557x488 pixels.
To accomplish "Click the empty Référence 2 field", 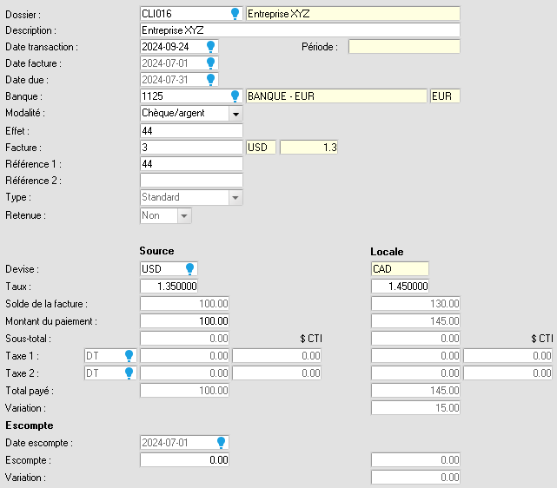I will [x=191, y=181].
